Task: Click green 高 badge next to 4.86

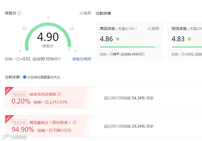Action: point(118,39)
